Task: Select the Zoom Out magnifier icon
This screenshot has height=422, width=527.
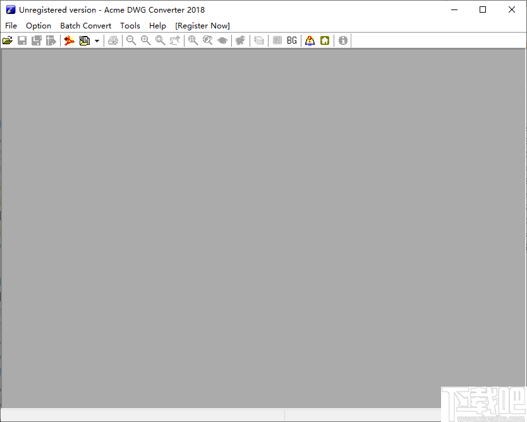Action: pos(131,40)
